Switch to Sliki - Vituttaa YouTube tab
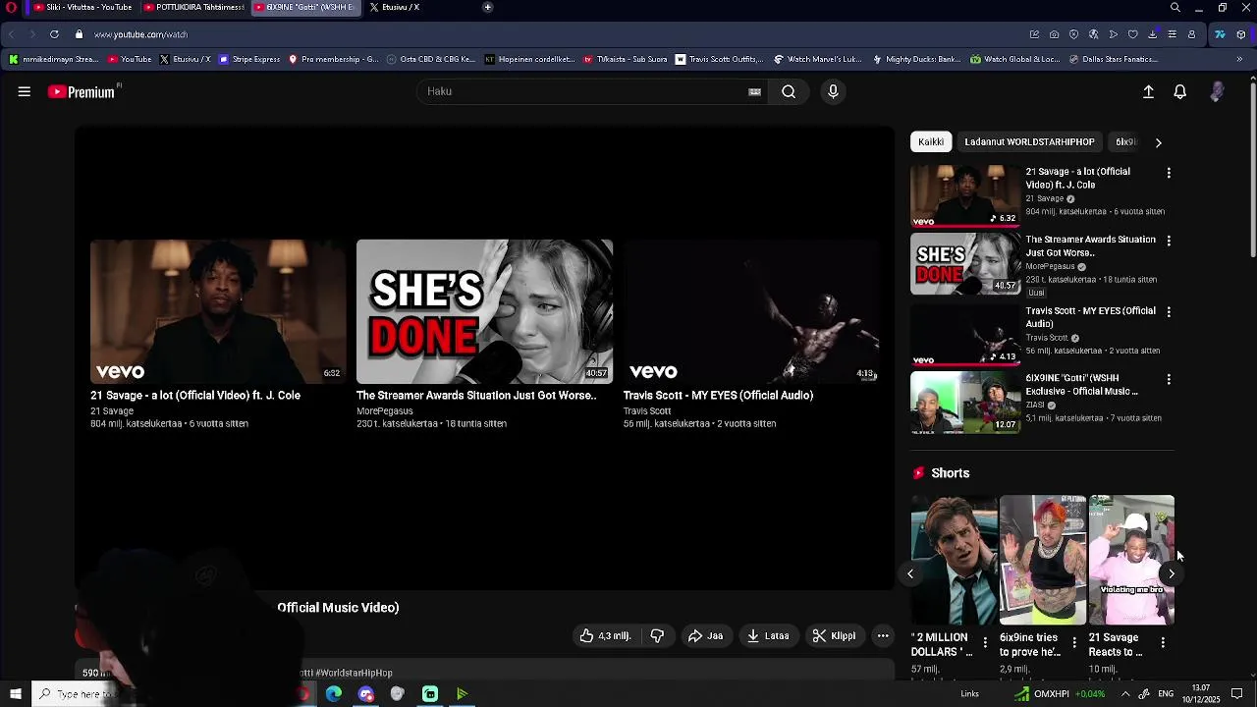This screenshot has width=1257, height=707. pyautogui.click(x=82, y=7)
